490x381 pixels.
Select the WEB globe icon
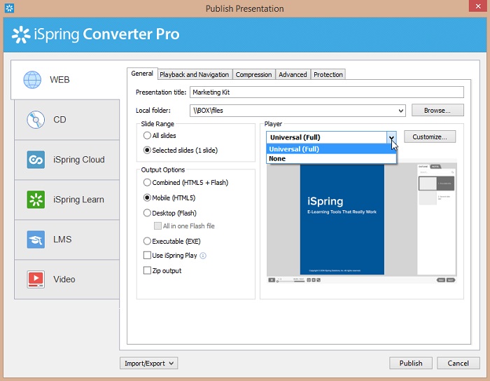[32, 80]
